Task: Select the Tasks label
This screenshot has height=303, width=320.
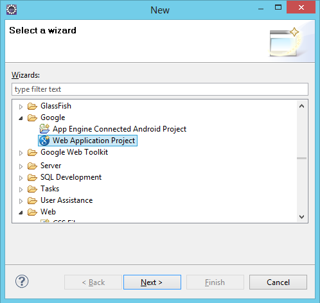Action: click(x=50, y=189)
